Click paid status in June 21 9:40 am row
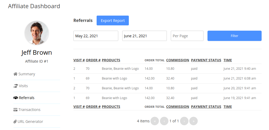This screenshot has width=269, height=130. click(x=194, y=69)
